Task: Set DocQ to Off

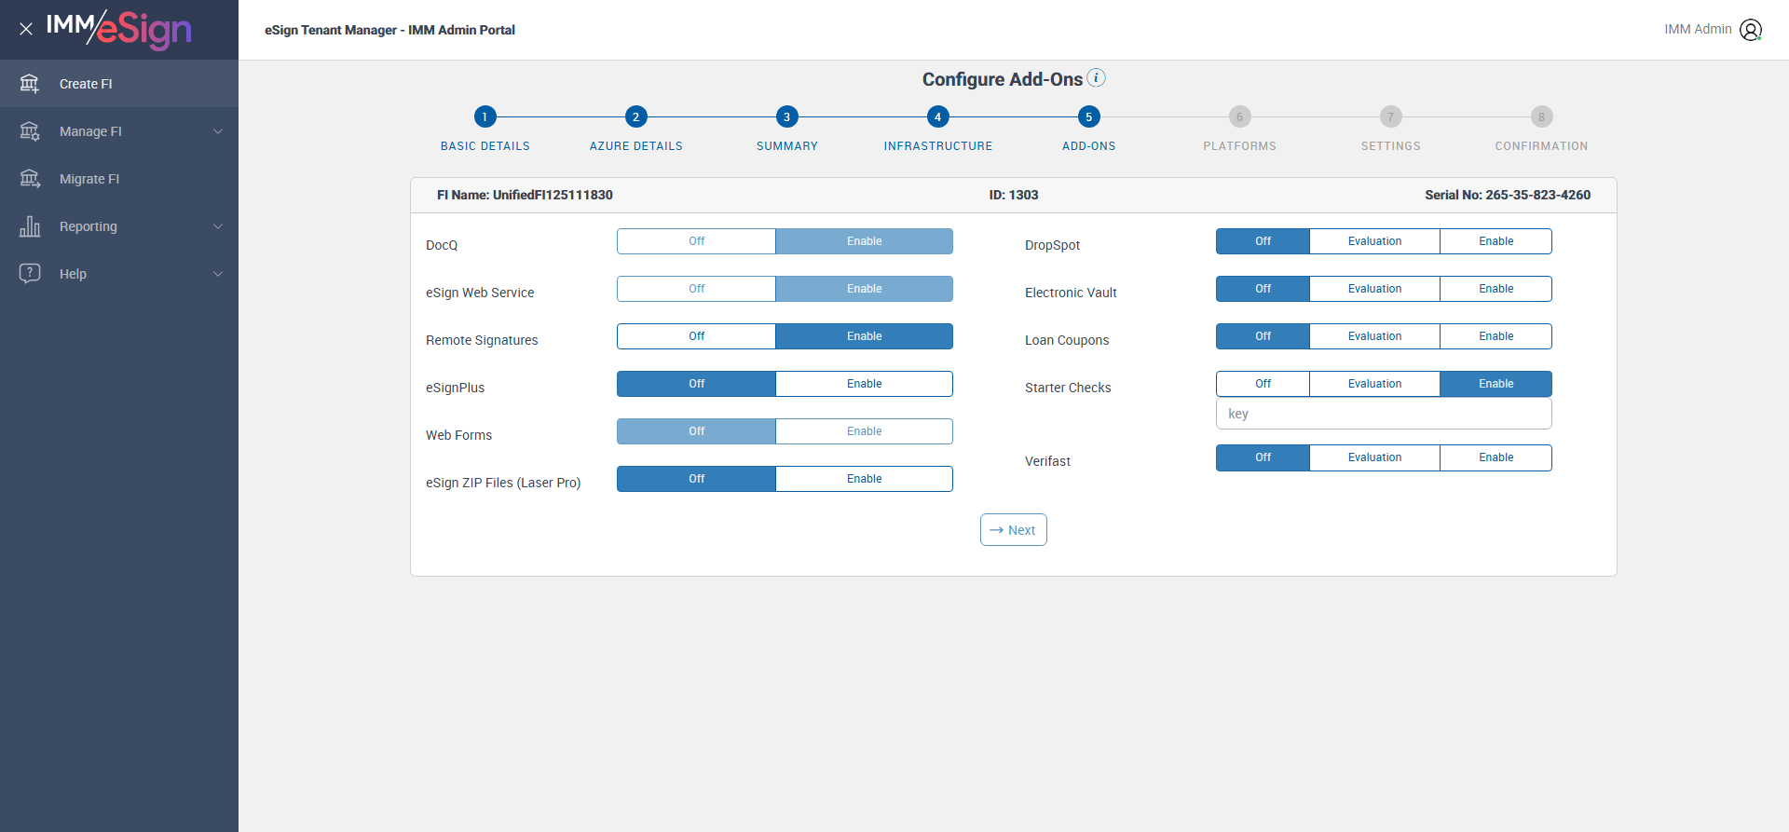Action: [696, 241]
